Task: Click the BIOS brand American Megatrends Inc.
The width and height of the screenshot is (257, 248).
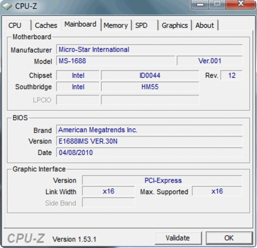Action: click(149, 130)
